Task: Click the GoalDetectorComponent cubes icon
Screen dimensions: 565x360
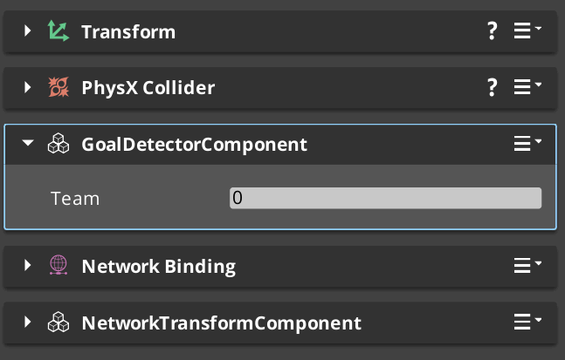Action: [x=59, y=144]
